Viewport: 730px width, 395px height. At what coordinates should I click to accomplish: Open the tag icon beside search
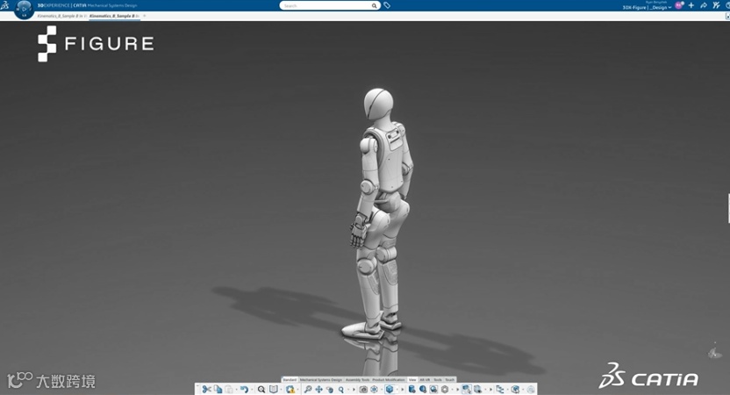coord(387,5)
